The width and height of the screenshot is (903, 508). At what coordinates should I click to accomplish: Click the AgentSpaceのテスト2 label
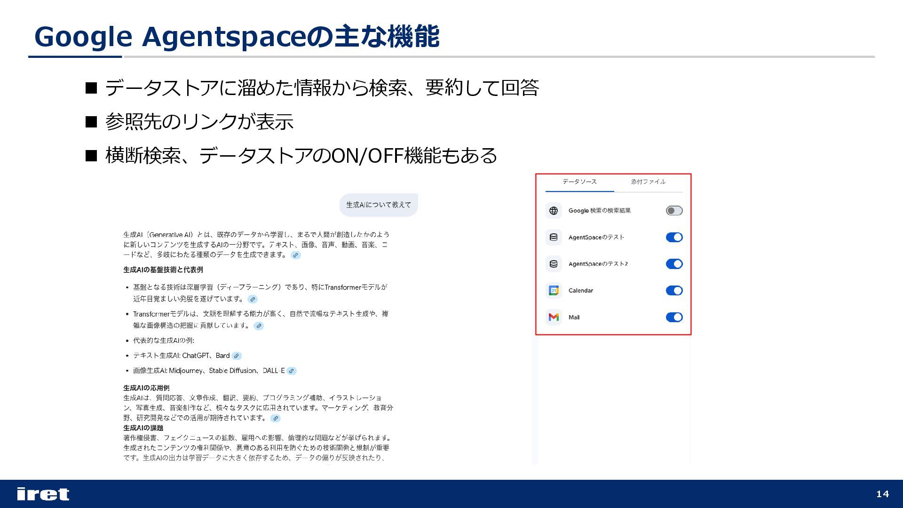[x=598, y=264]
